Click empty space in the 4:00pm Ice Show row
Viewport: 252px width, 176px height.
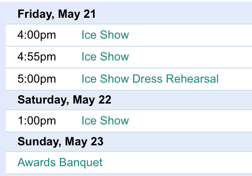click(x=189, y=35)
